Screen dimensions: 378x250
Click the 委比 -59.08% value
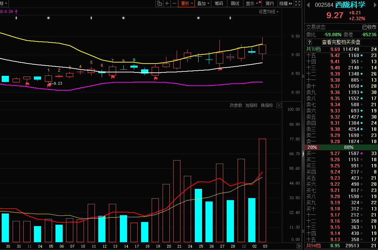click(x=332, y=34)
